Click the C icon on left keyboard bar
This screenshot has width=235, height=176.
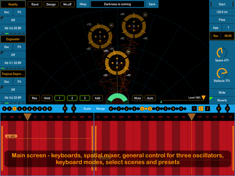coord(74,109)
